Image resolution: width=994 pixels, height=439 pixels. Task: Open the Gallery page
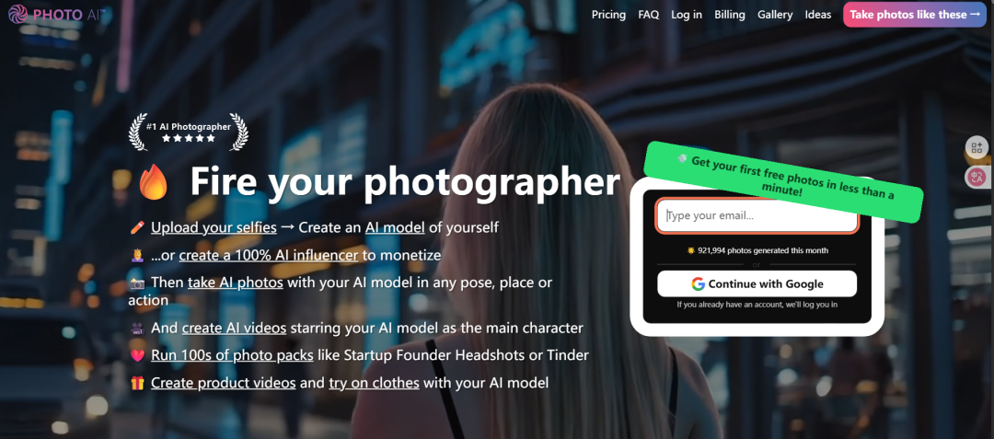[x=775, y=15]
